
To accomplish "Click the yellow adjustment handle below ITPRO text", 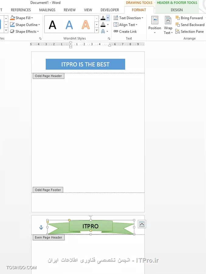I will 91,231.
